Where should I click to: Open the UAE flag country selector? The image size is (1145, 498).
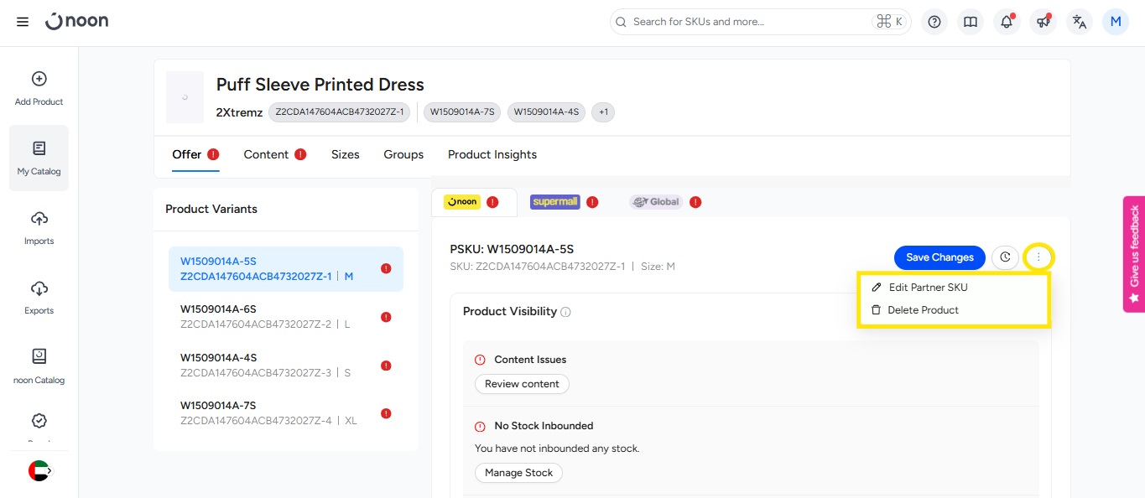click(x=39, y=471)
